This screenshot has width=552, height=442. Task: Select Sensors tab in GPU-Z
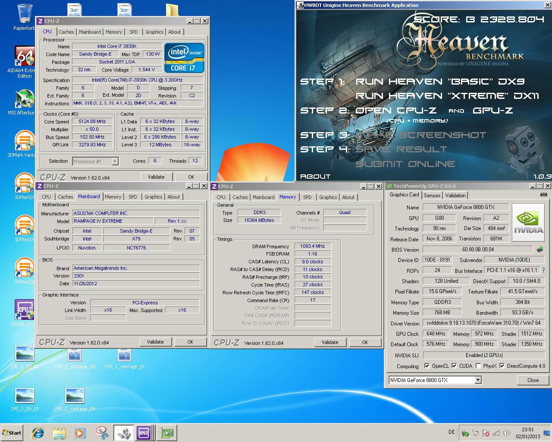[x=432, y=195]
